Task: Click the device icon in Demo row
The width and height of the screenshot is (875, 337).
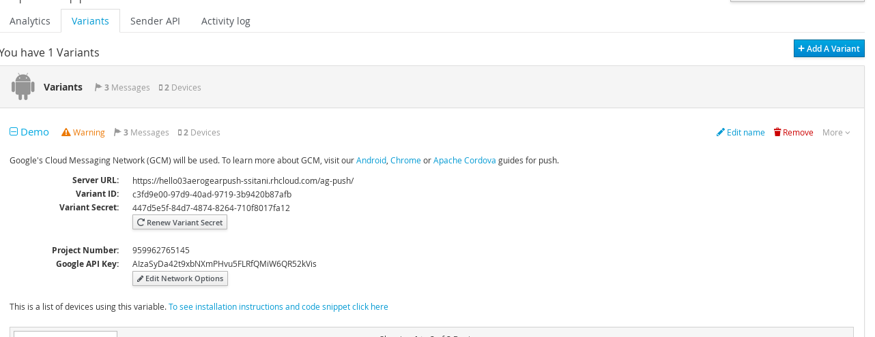Action: point(180,133)
